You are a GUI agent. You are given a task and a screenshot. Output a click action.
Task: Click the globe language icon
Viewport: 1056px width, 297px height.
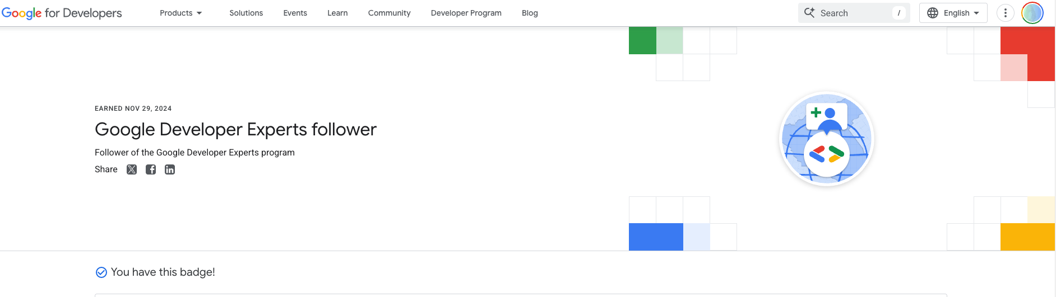pyautogui.click(x=933, y=13)
